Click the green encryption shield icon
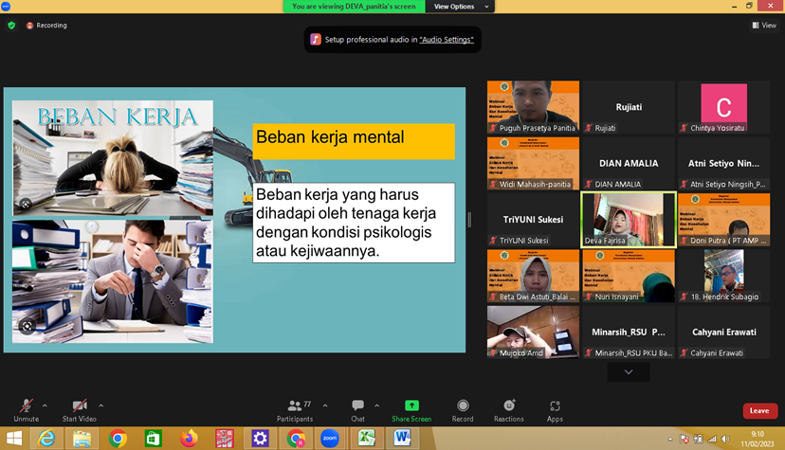Screen dimensions: 785x450 [x=11, y=26]
